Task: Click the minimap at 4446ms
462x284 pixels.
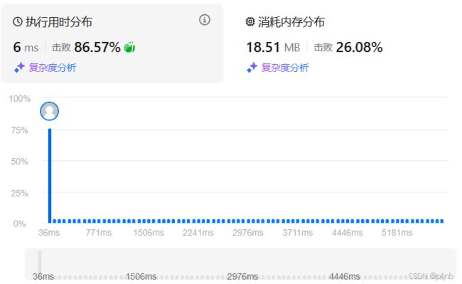Action: click(345, 277)
